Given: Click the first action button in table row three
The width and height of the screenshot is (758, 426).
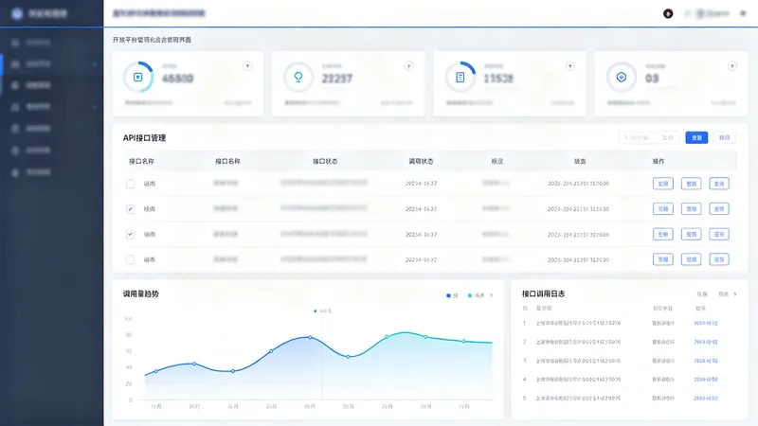Looking at the screenshot, I should point(662,234).
